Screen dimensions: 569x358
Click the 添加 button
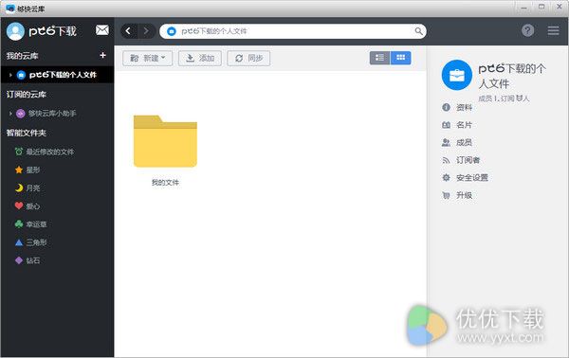tap(200, 58)
